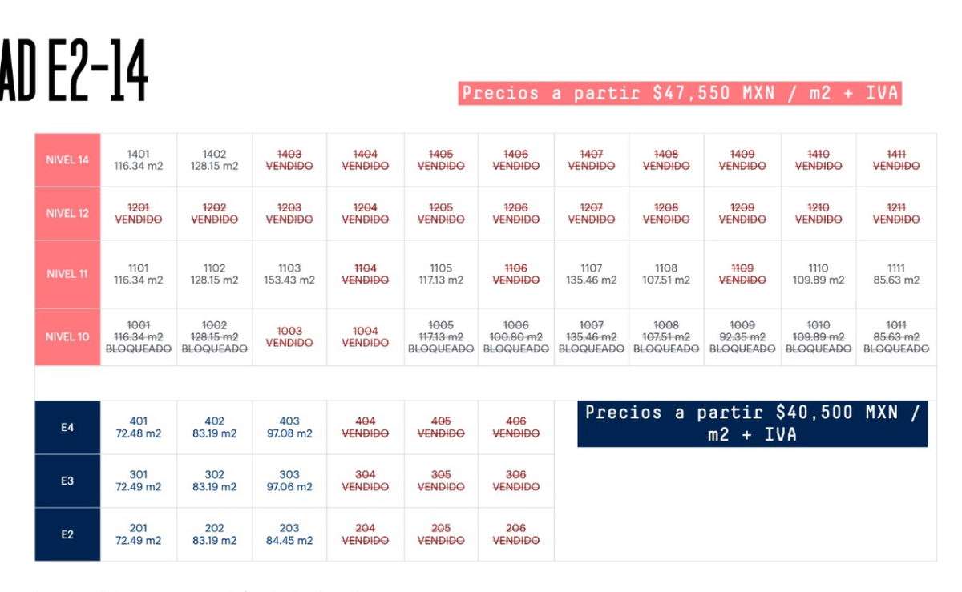
Task: Click unit 403 at 97.08 m2
Action: (289, 428)
